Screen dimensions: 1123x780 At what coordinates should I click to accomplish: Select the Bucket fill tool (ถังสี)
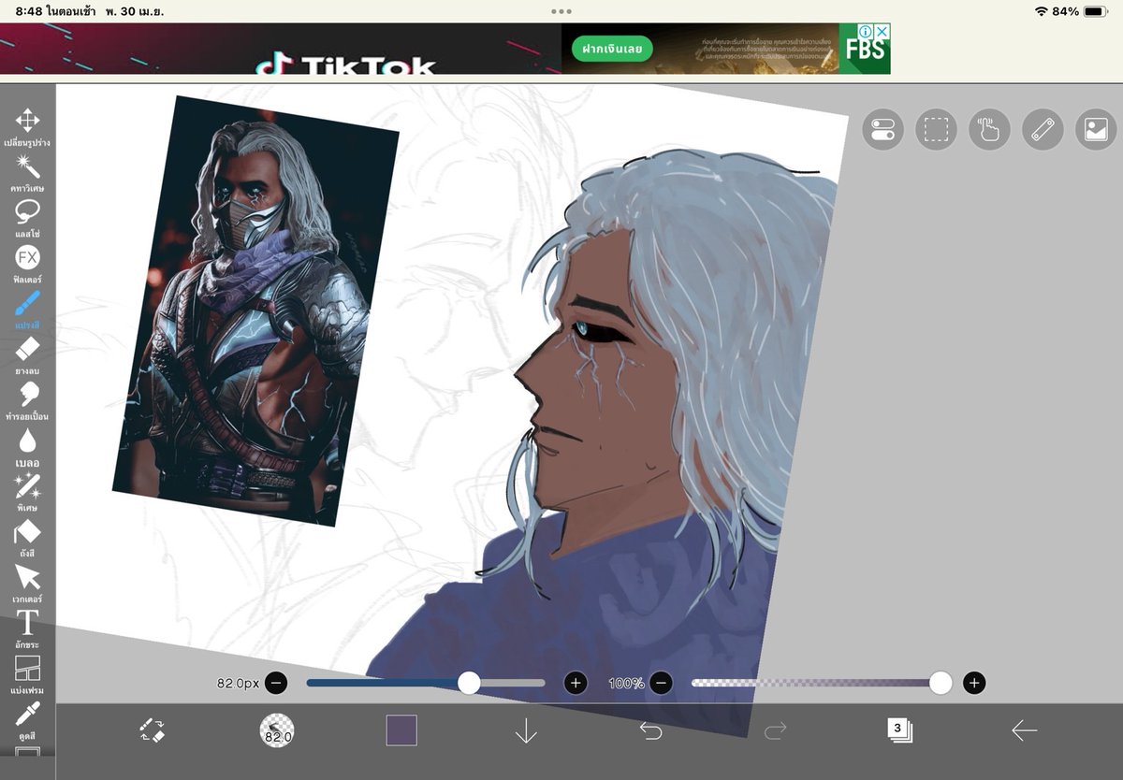click(x=27, y=537)
